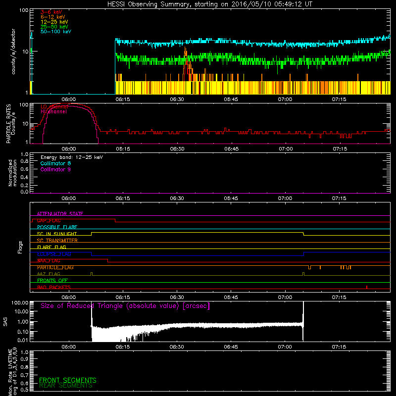
Task: Click the 06:15 tick label under SAS plot
Action: (123, 347)
